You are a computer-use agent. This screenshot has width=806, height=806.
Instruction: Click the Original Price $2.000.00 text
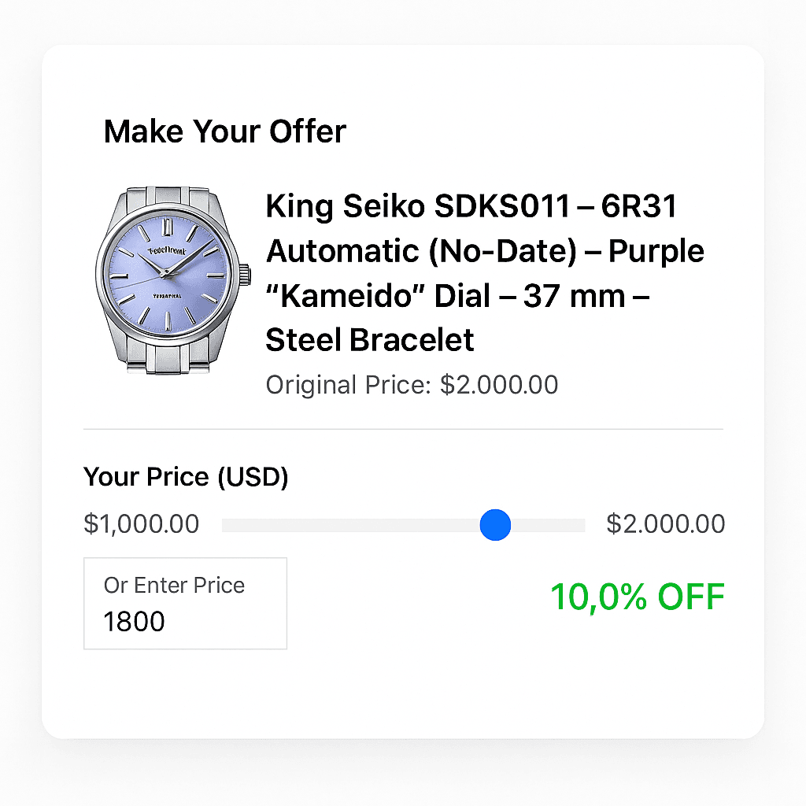point(411,385)
